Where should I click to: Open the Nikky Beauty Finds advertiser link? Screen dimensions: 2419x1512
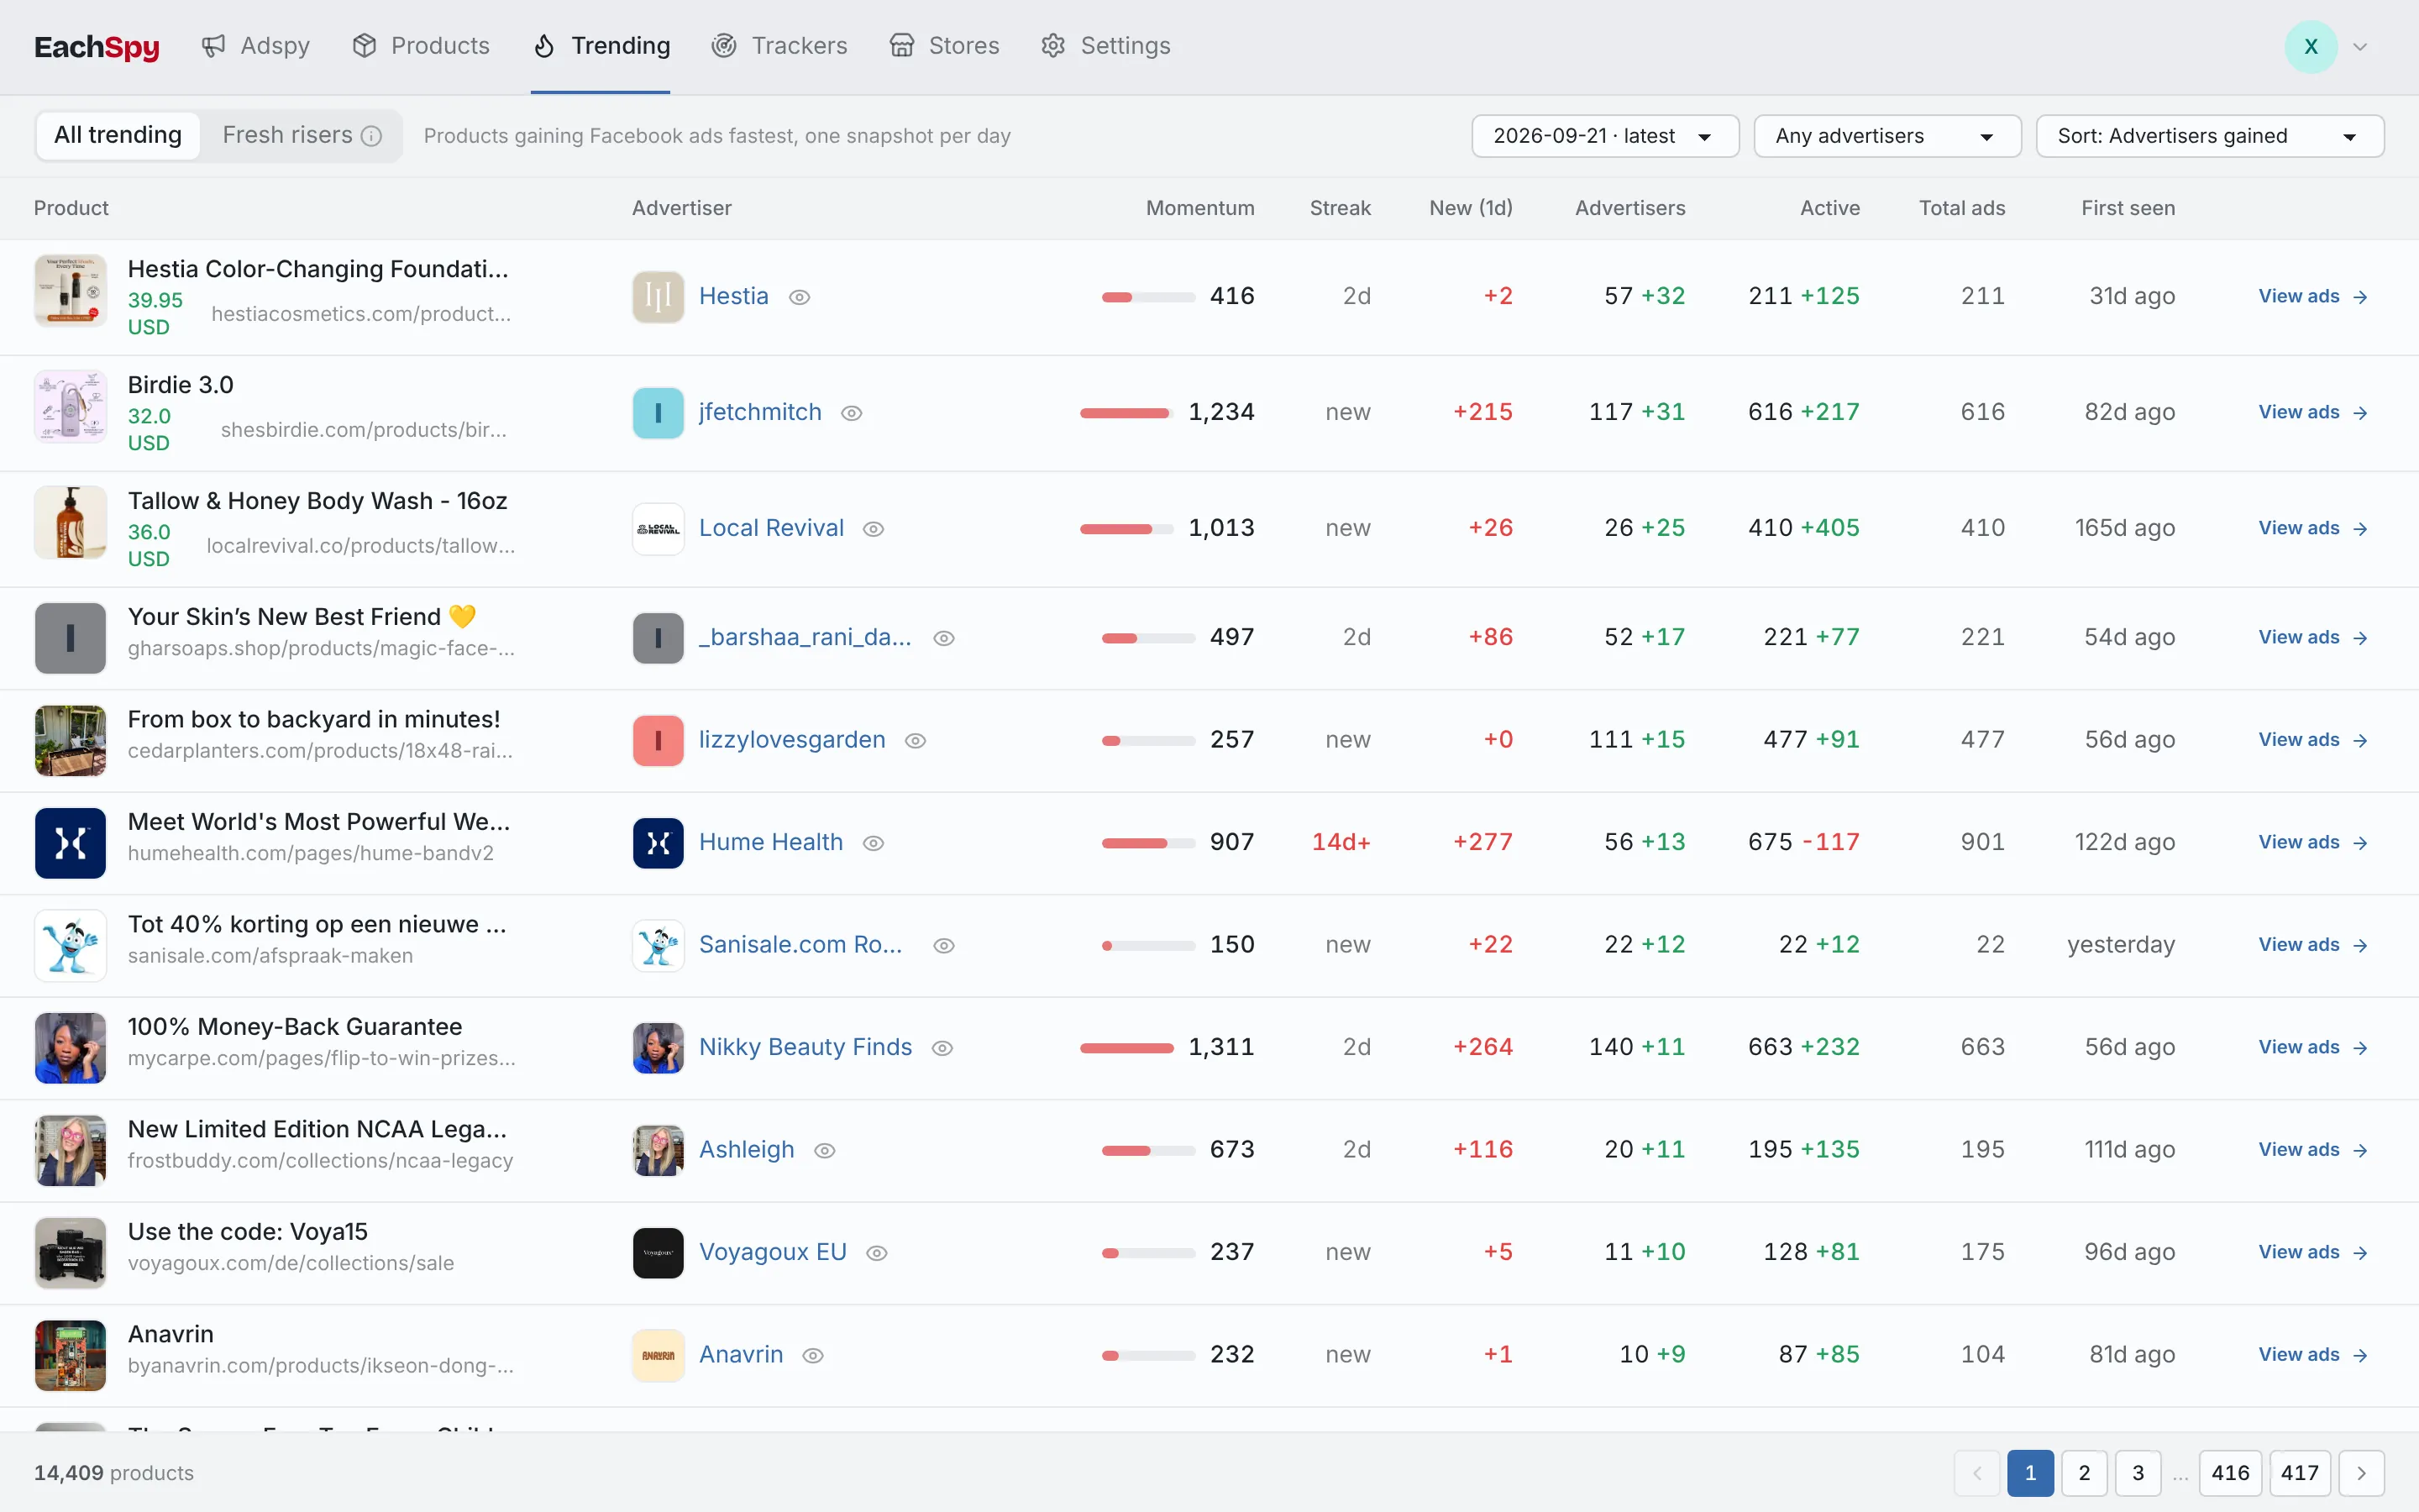coord(805,1047)
